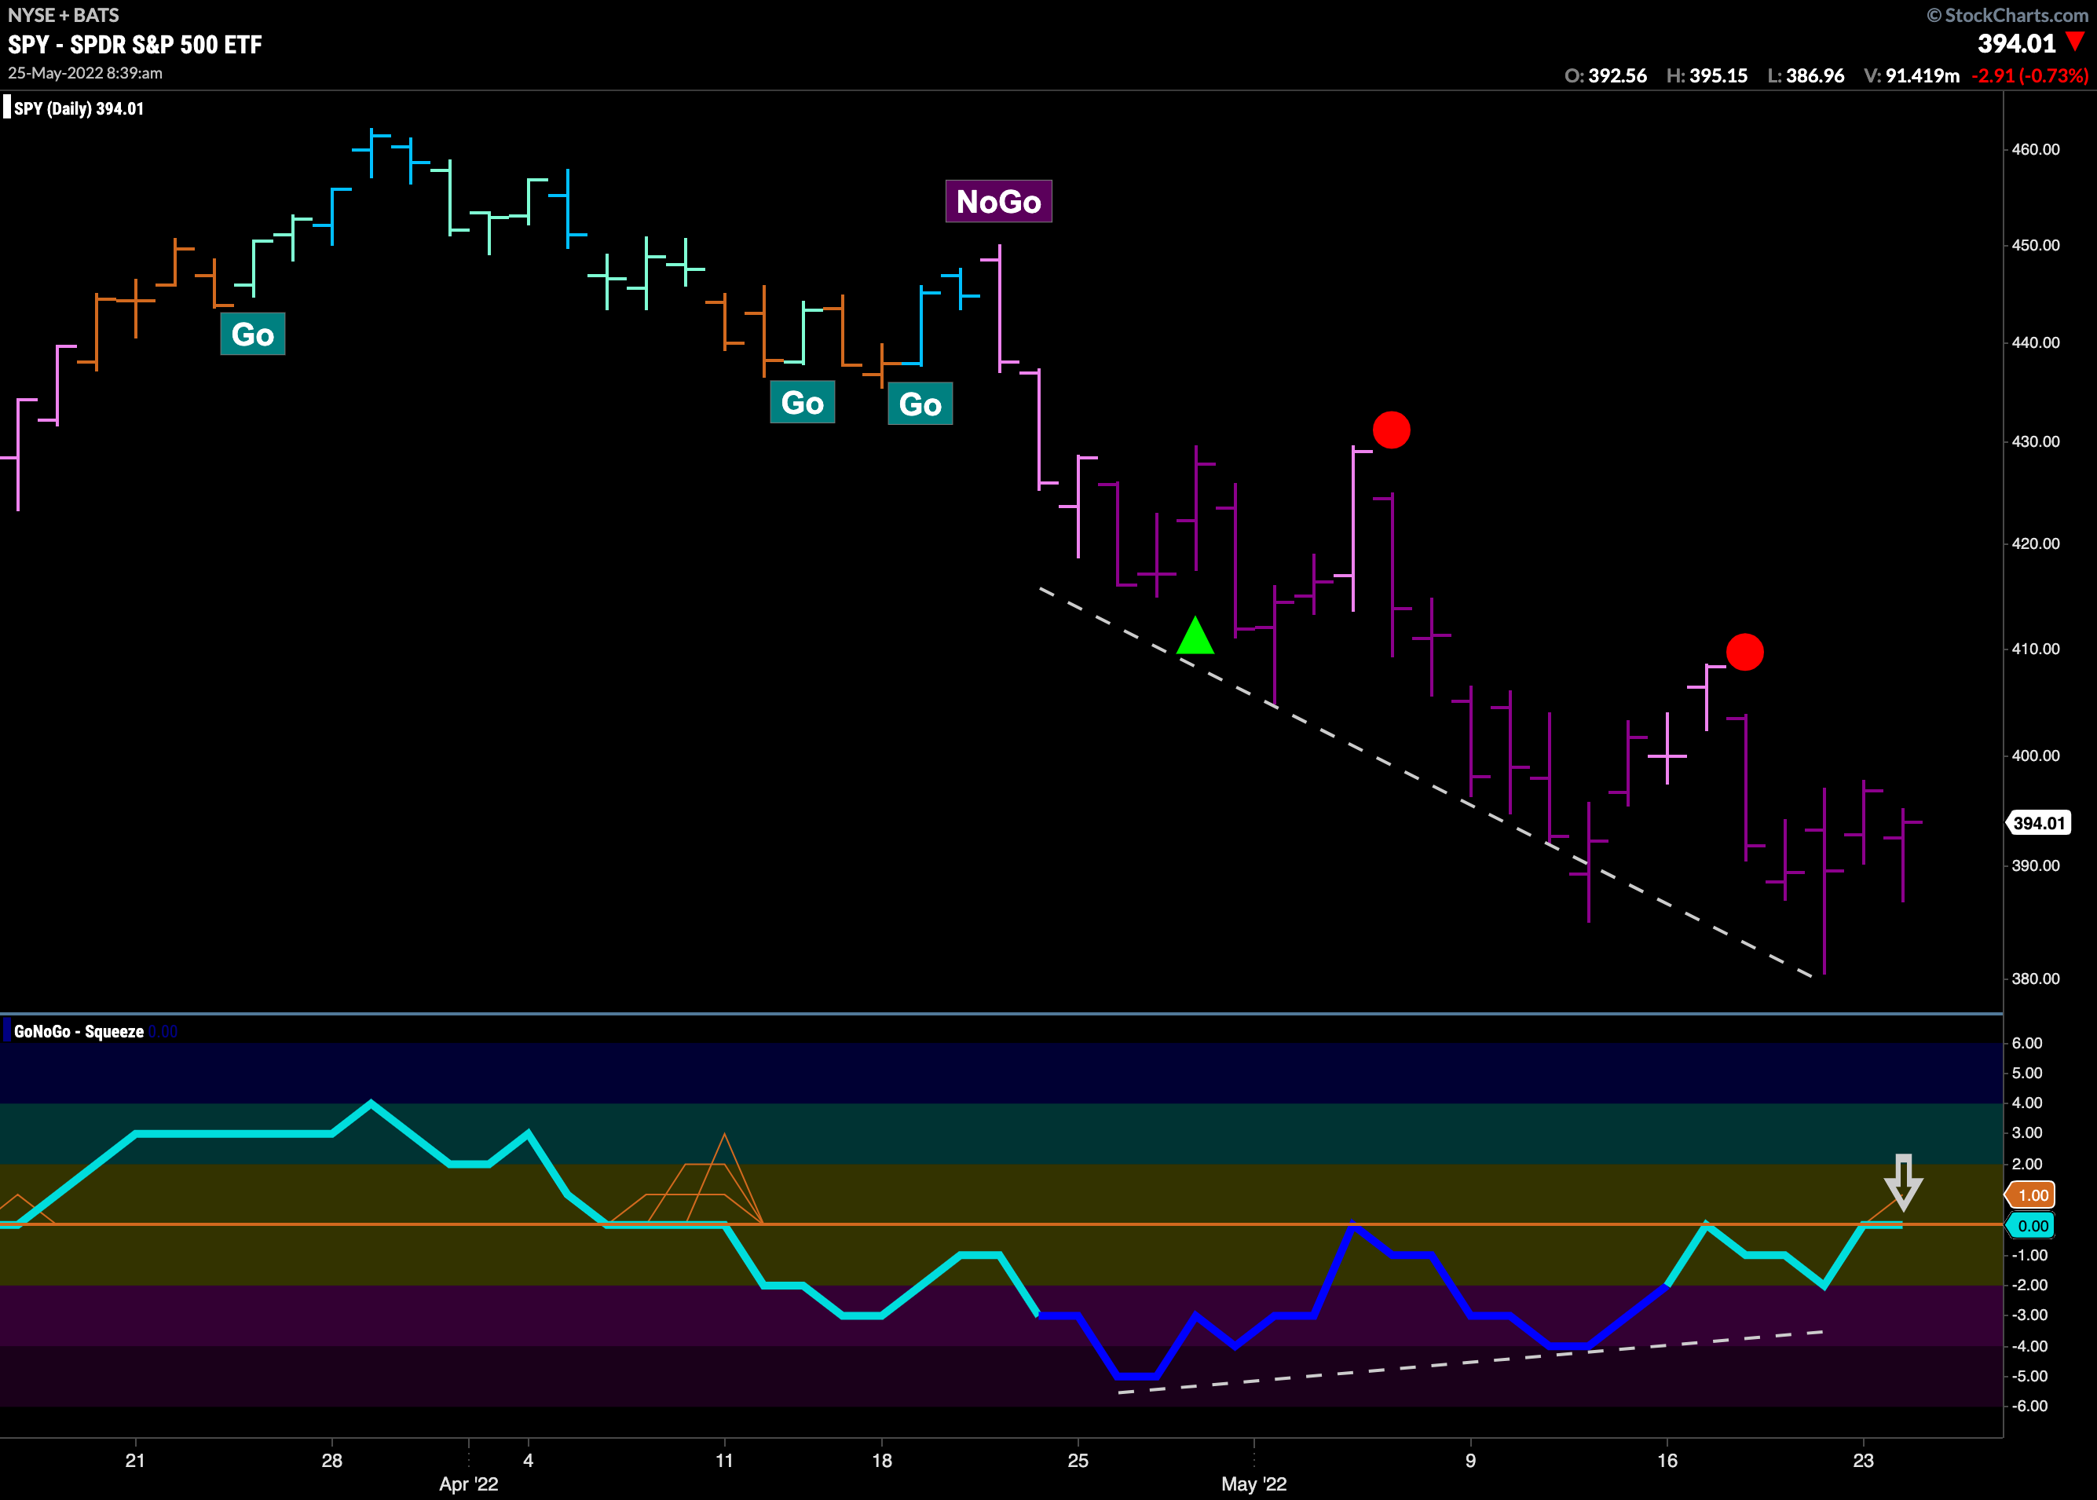Click the L: 386.96 low value
This screenshot has width=2097, height=1500.
pyautogui.click(x=1806, y=75)
